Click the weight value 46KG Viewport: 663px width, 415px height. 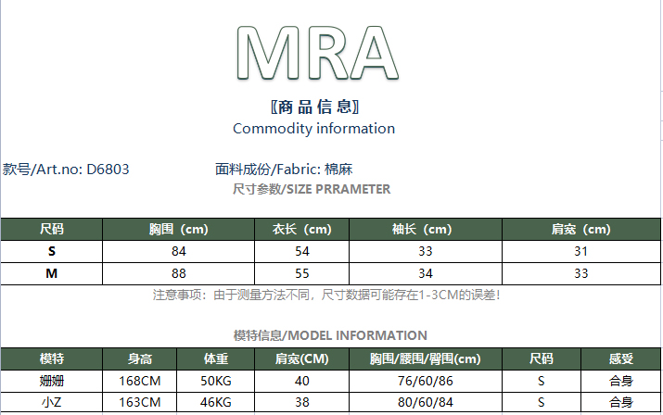click(x=216, y=402)
